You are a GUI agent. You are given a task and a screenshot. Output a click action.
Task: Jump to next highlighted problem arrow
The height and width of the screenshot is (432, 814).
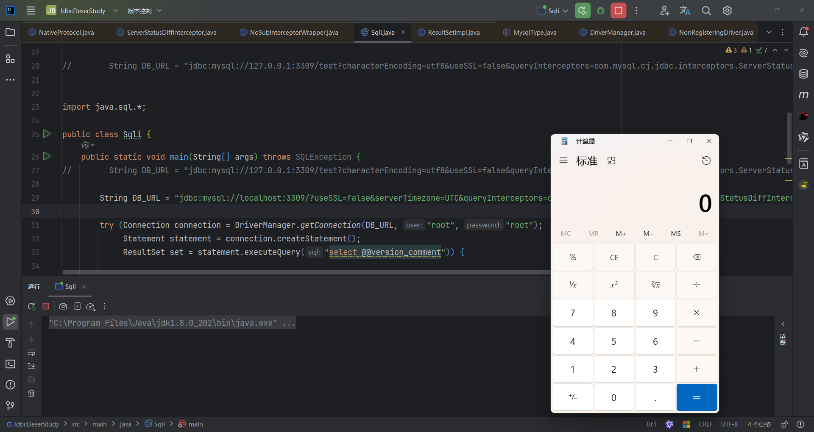(786, 50)
